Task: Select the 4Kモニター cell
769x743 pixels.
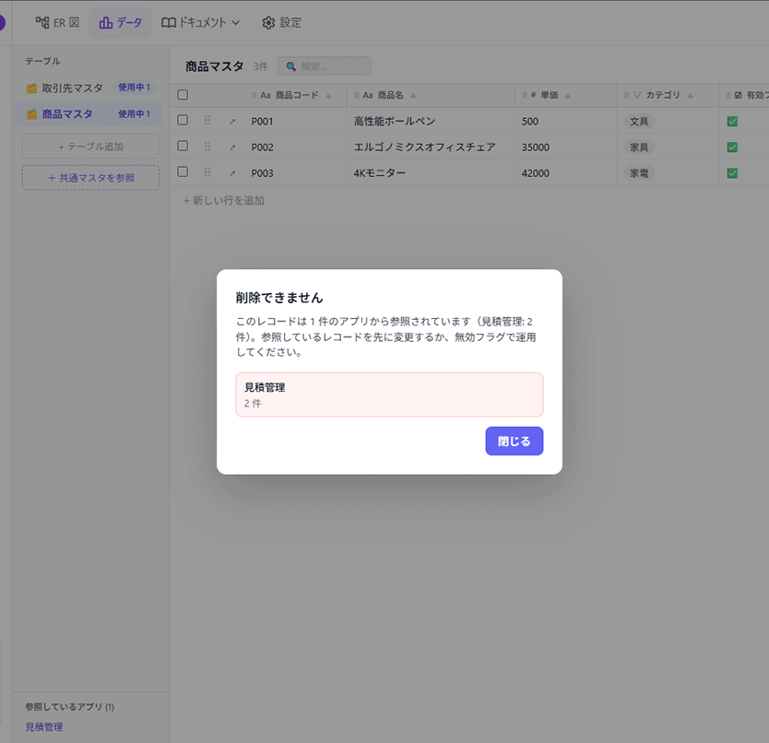Action: tap(431, 173)
